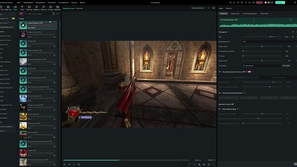This screenshot has width=297, height=167.
Task: Open the Audio library tab icon
Action: (x=15, y=7)
